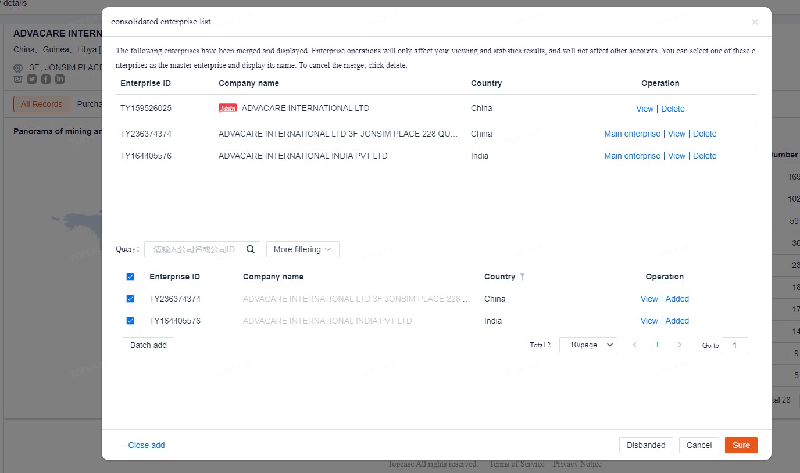Click TY164405576 ID in lower table
Viewport: 800px width, 473px height.
click(x=175, y=321)
